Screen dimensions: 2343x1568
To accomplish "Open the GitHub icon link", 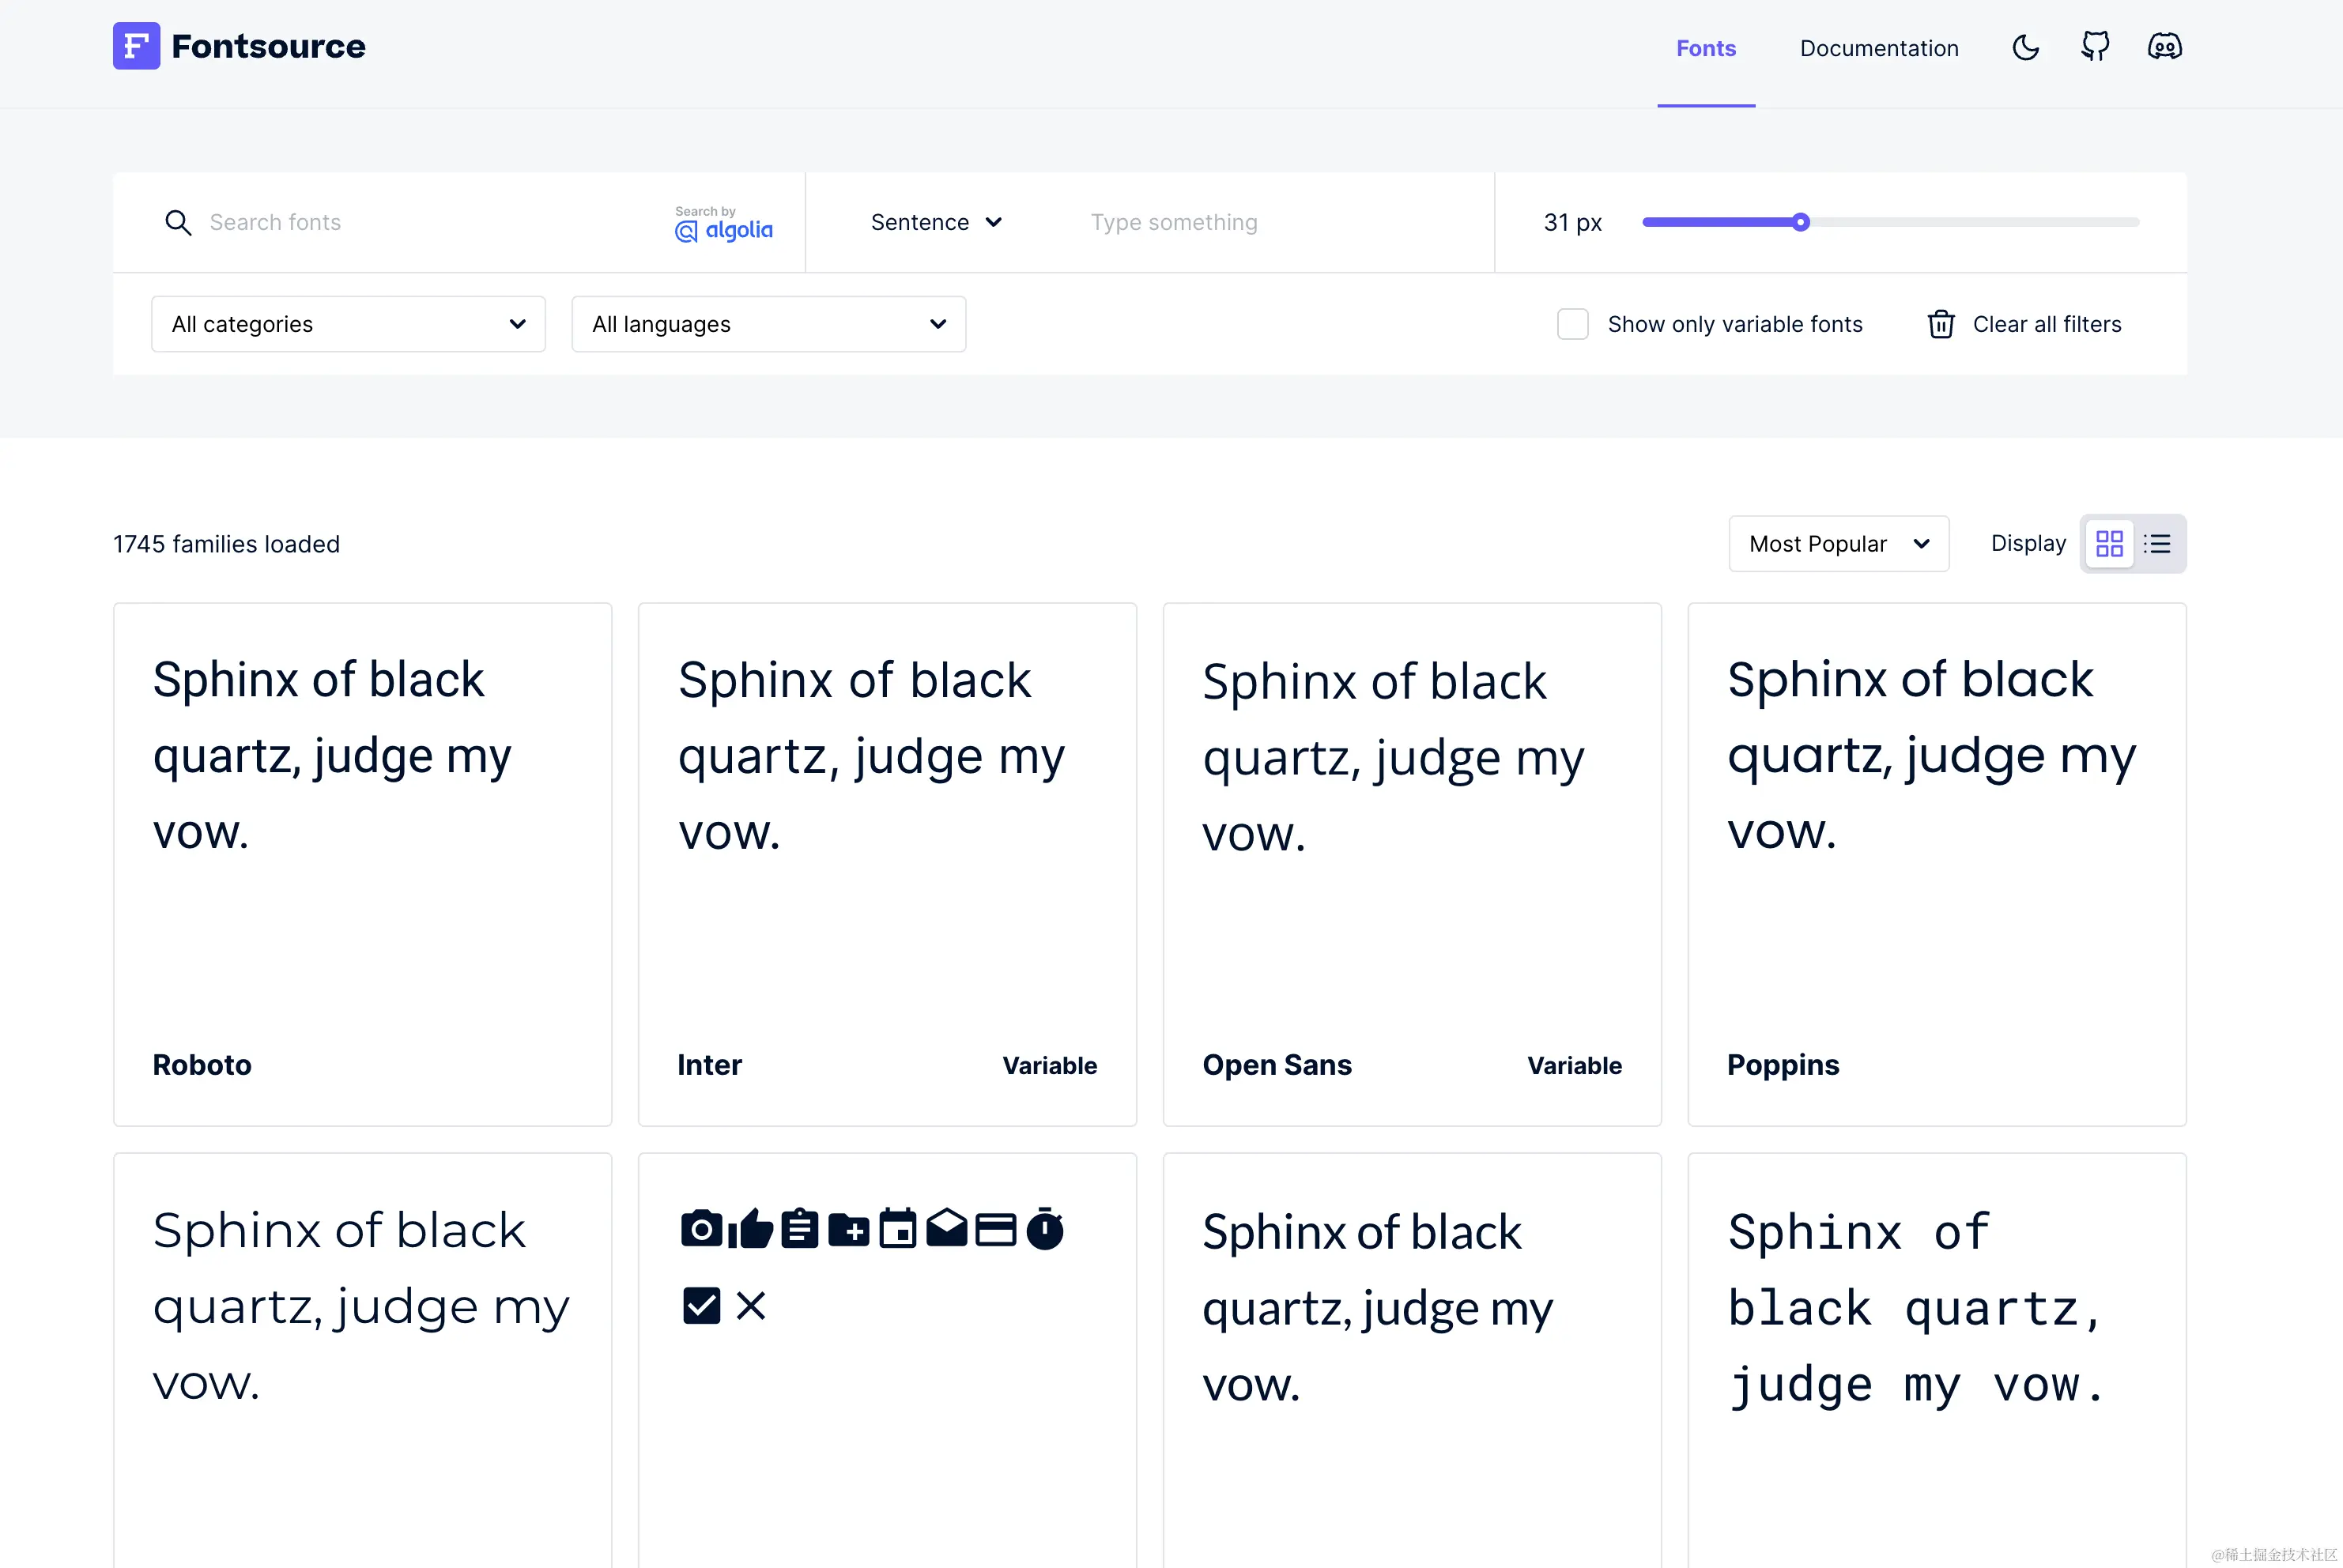I will pos(2095,47).
